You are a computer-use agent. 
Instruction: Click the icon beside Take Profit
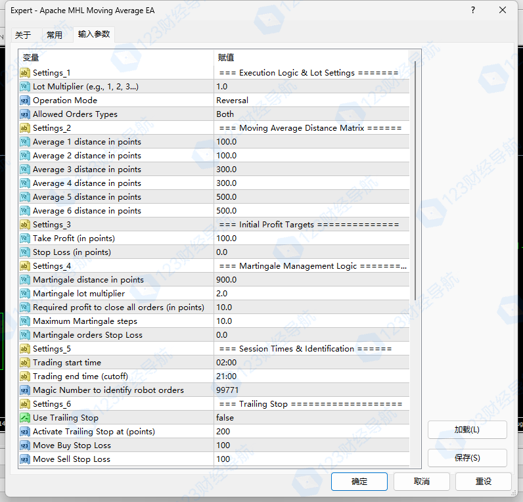pos(25,239)
